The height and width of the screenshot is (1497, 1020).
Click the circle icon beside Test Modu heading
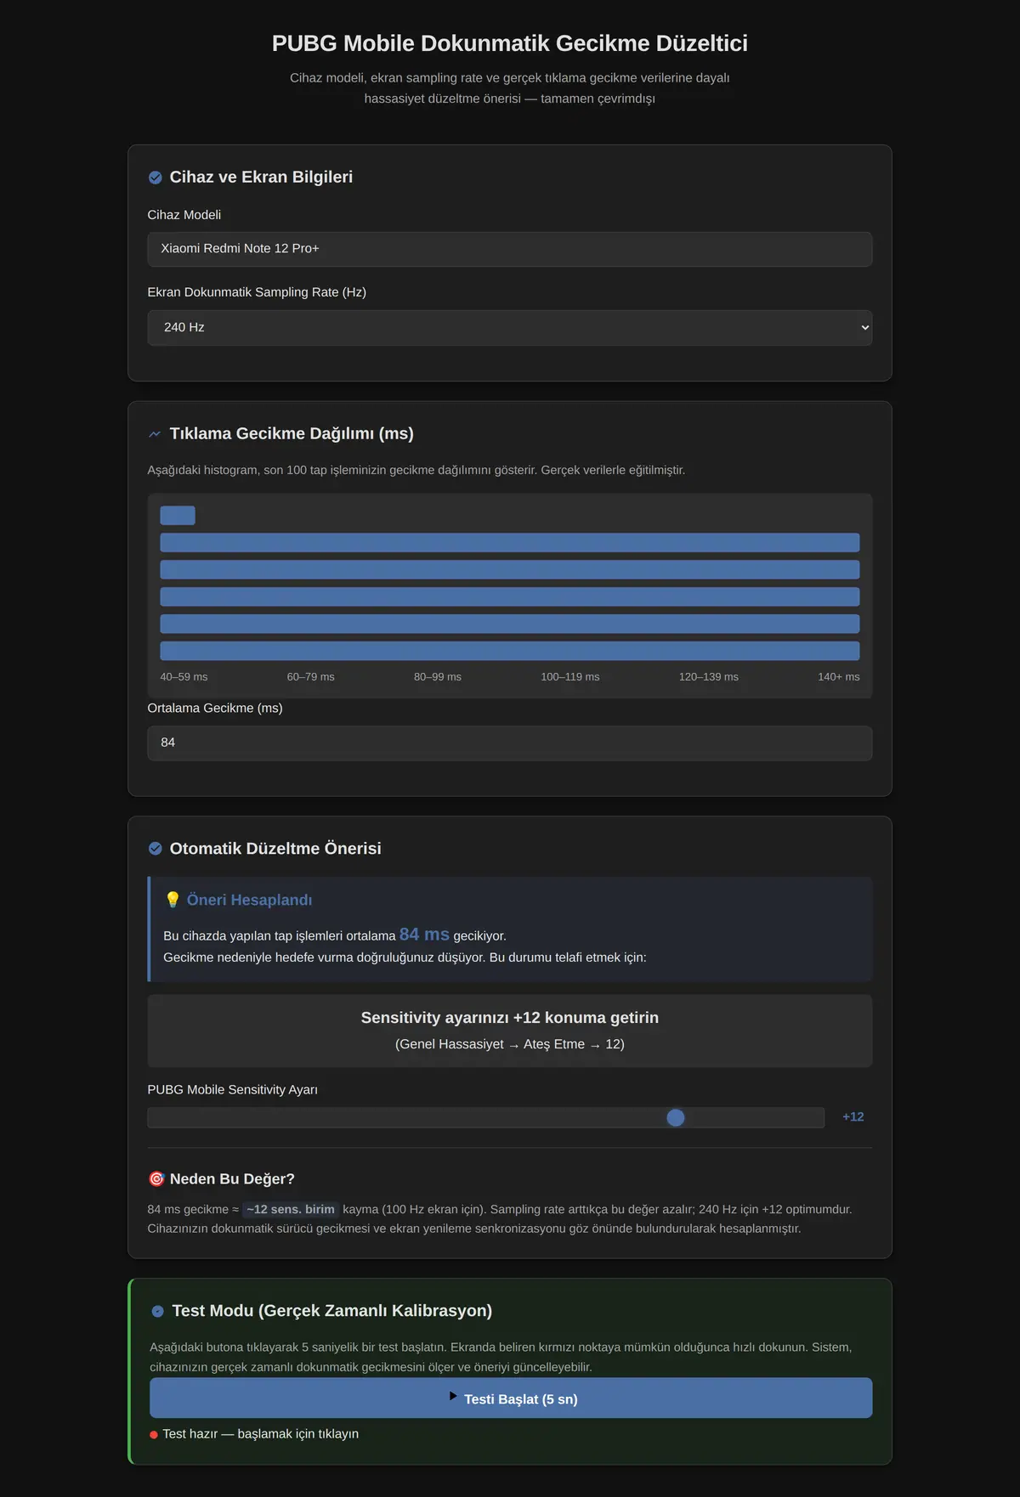point(157,1312)
